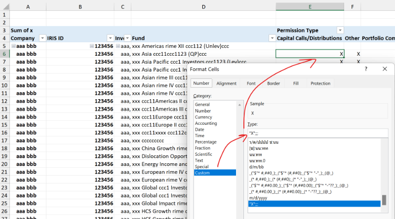Click the Type format code field
The width and height of the screenshot is (395, 219).
coord(316,134)
